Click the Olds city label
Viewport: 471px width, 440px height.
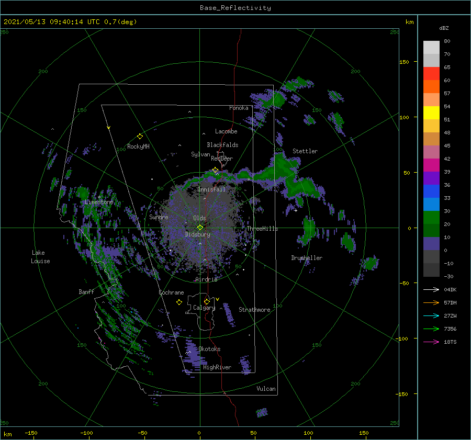[199, 218]
